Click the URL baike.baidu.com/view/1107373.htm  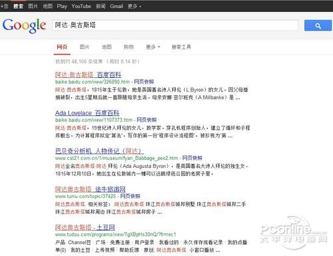coord(94,120)
